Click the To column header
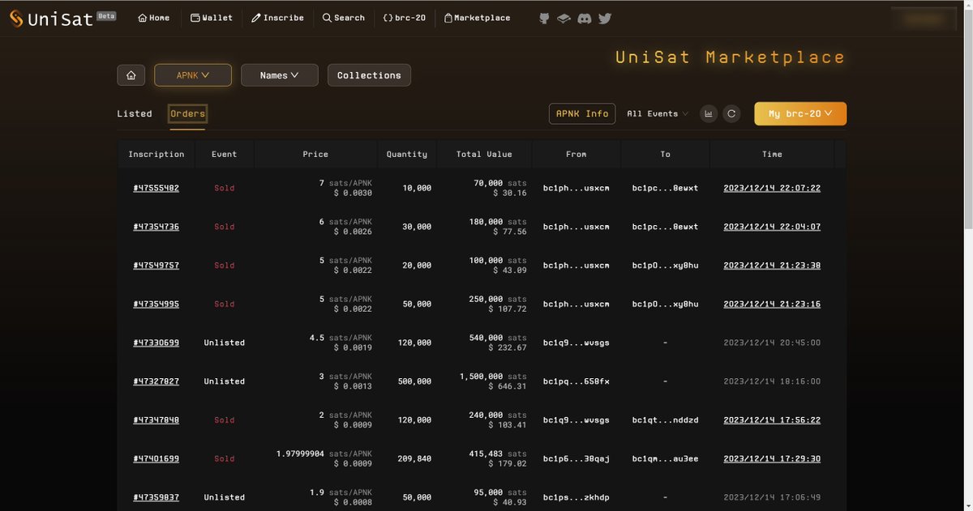Screen dimensions: 973x511 [x=666, y=154]
